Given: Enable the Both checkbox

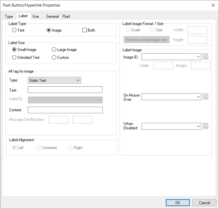Looking at the screenshot, I should point(84,30).
